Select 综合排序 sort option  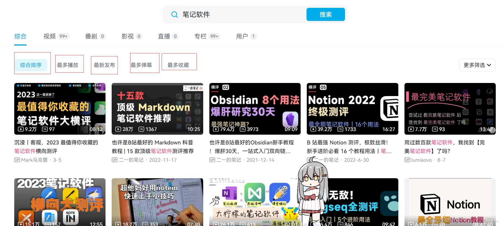(x=31, y=65)
